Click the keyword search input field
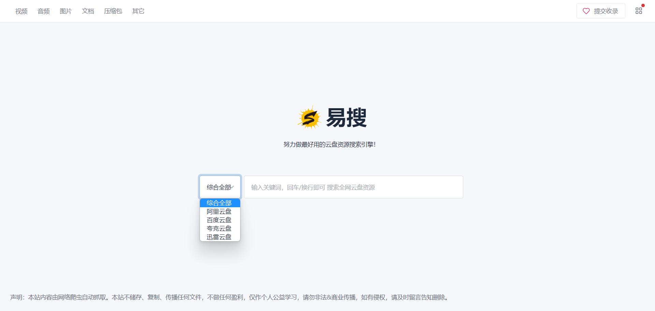This screenshot has width=655, height=311. click(353, 187)
